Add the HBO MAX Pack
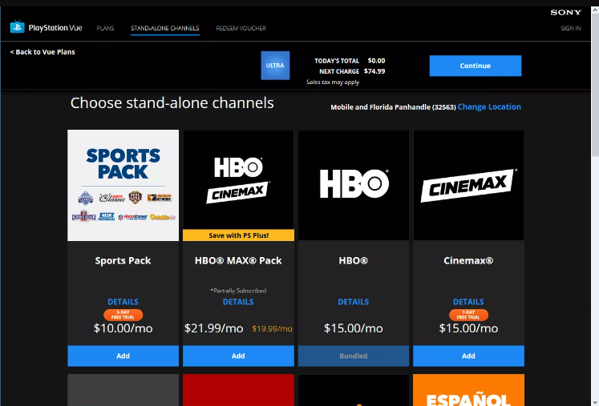 click(238, 356)
